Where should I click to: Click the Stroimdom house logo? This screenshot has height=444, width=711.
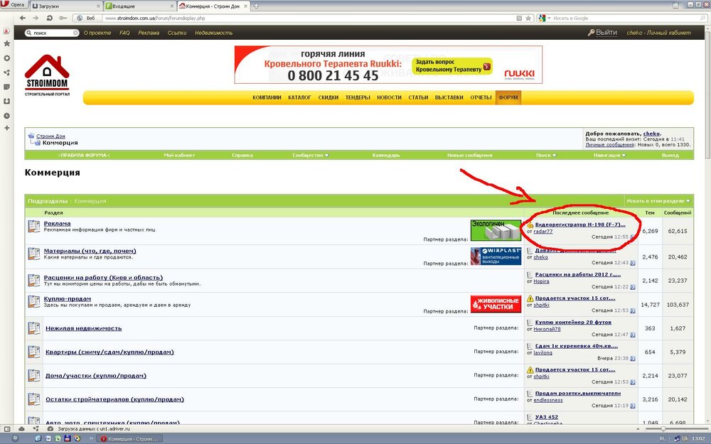(47, 75)
